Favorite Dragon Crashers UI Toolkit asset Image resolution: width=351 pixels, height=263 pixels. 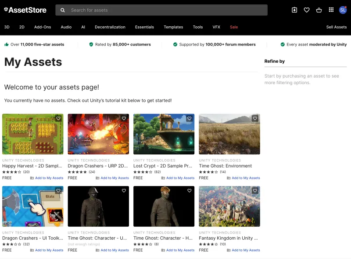(x=58, y=191)
